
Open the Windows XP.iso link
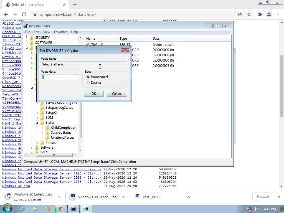16,186
